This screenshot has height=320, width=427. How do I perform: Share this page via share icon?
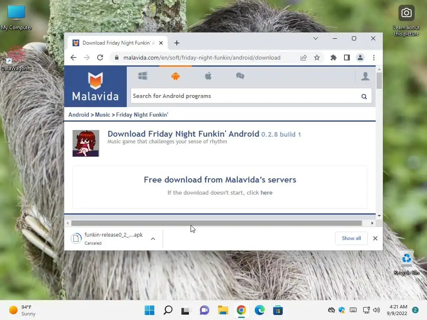(304, 57)
